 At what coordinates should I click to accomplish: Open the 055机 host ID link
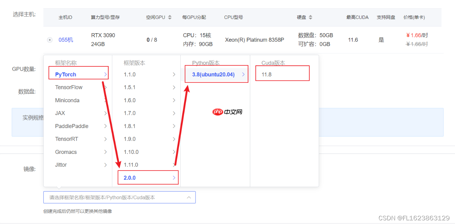tap(66, 40)
